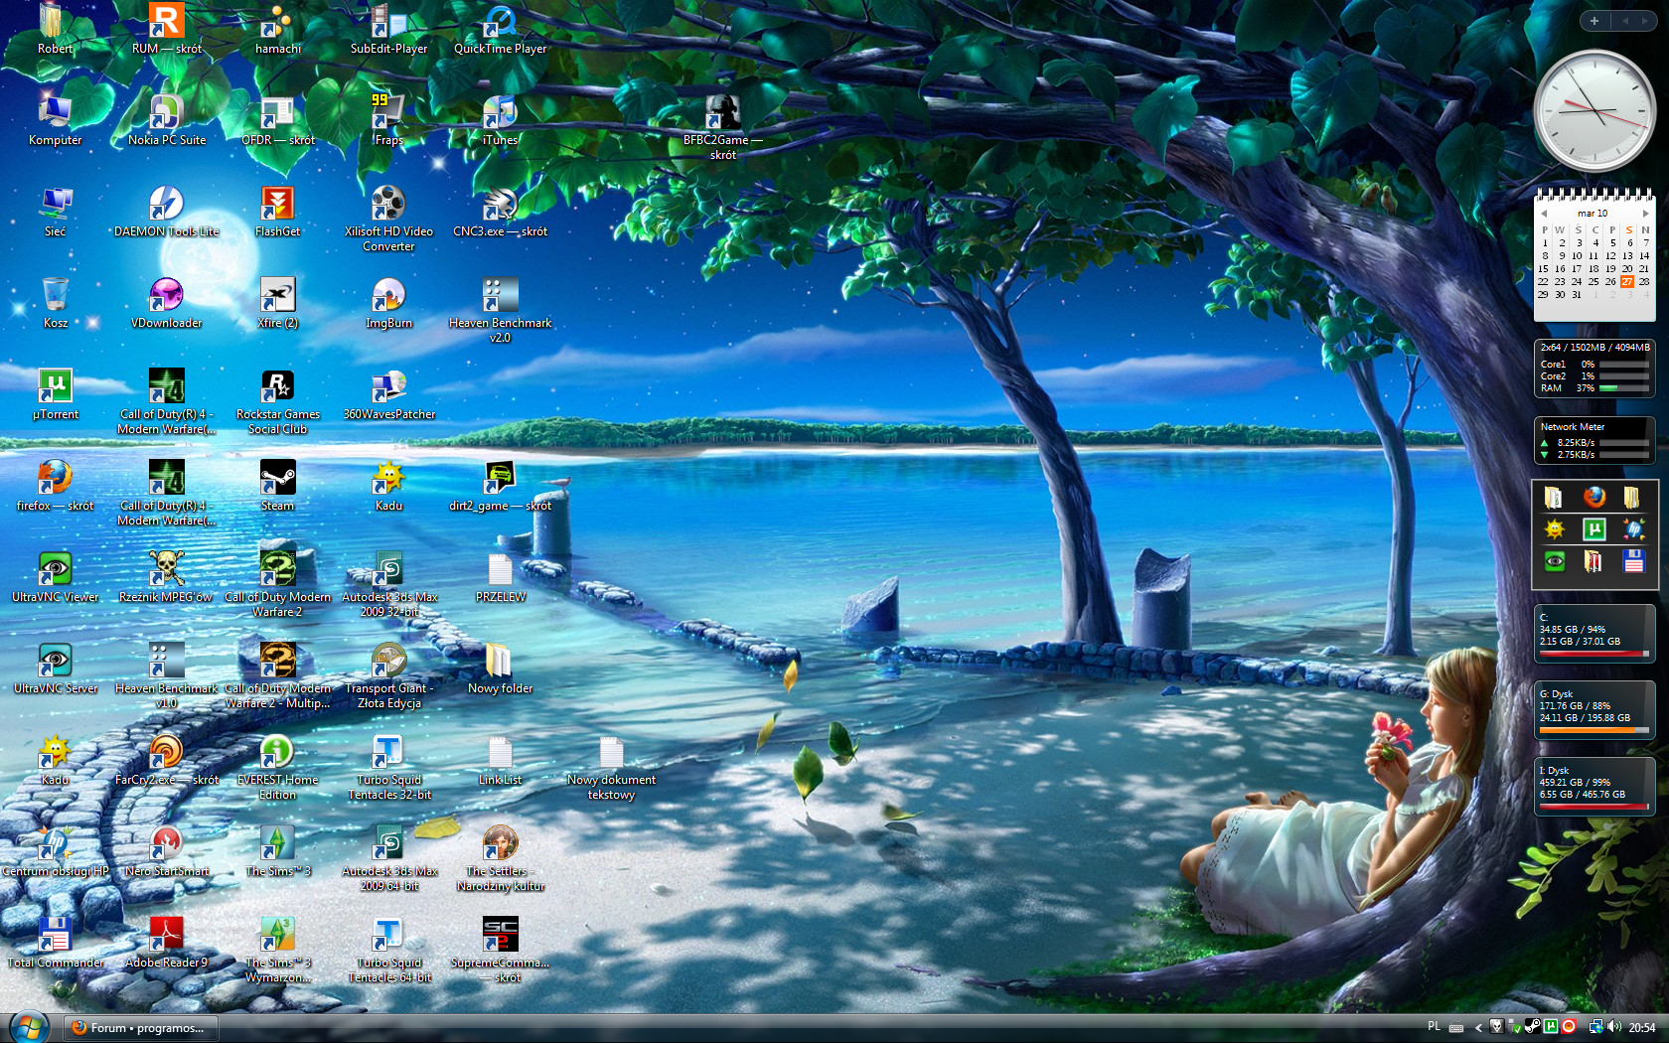The image size is (1669, 1043).
Task: Open LinkList desktop file
Action: pyautogui.click(x=500, y=752)
